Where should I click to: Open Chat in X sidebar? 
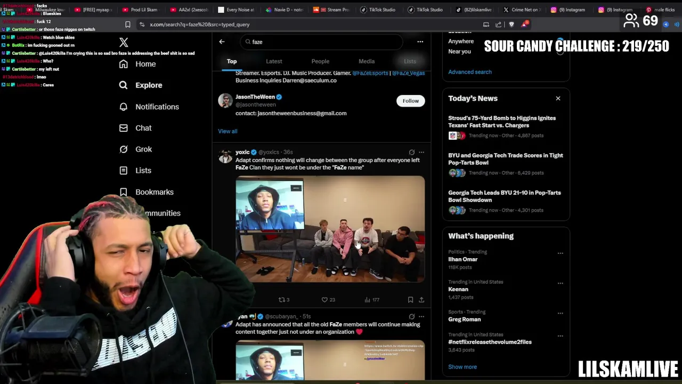[x=136, y=128]
